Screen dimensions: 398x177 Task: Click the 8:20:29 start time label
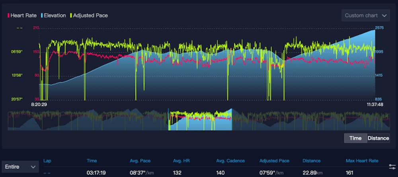pos(39,105)
